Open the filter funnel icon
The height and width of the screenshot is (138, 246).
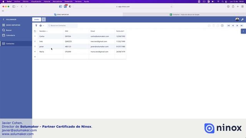(x=36, y=26)
